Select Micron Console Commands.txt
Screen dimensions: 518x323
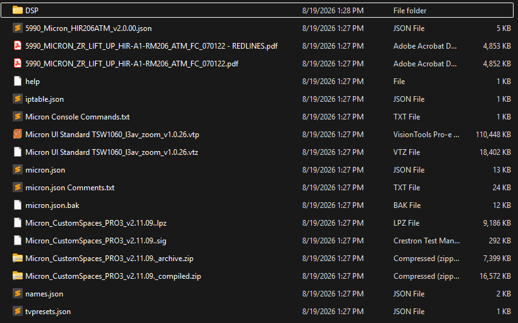(x=77, y=117)
